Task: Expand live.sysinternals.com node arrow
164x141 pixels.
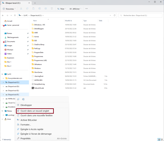Action: click(3, 78)
